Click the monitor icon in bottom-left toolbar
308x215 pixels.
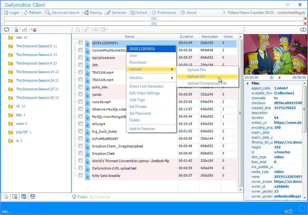tap(33, 196)
